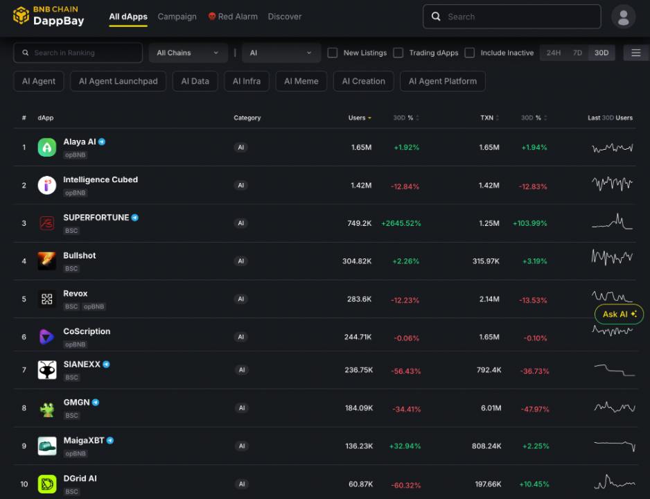Sort by Users column
Screen dimensions: 650x499
tap(360, 118)
